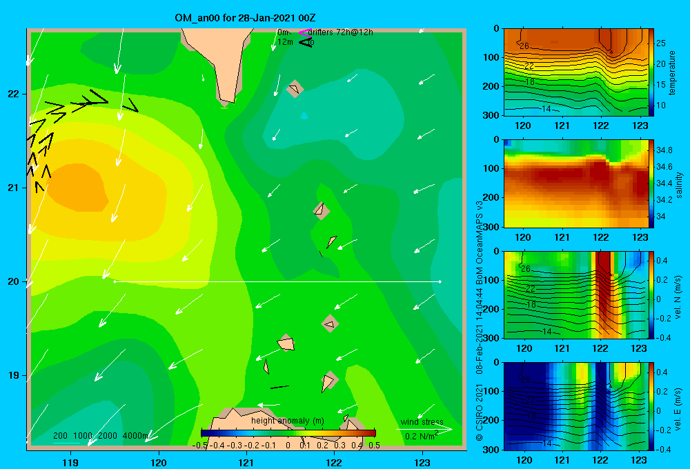Click the '14' contour label in temperature panel
690x469 pixels.
546,108
